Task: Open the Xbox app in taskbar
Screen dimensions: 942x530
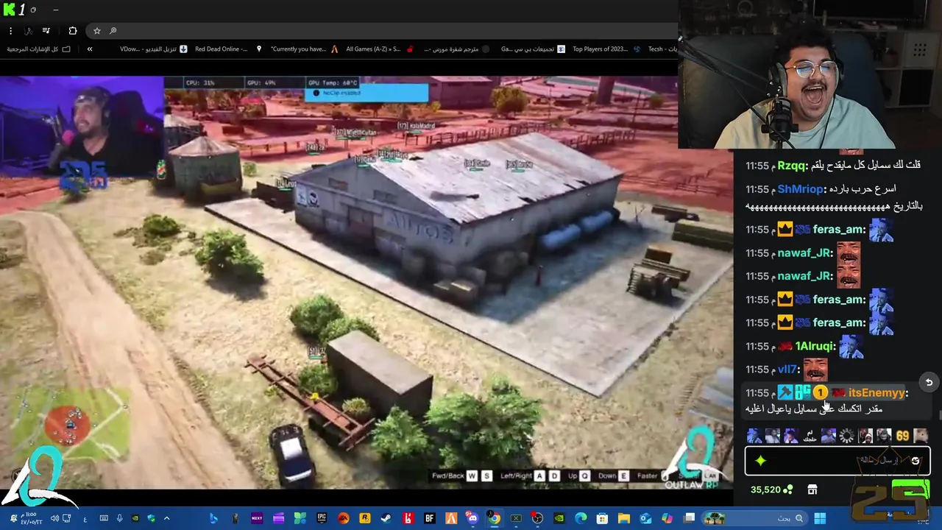Action: [516, 518]
